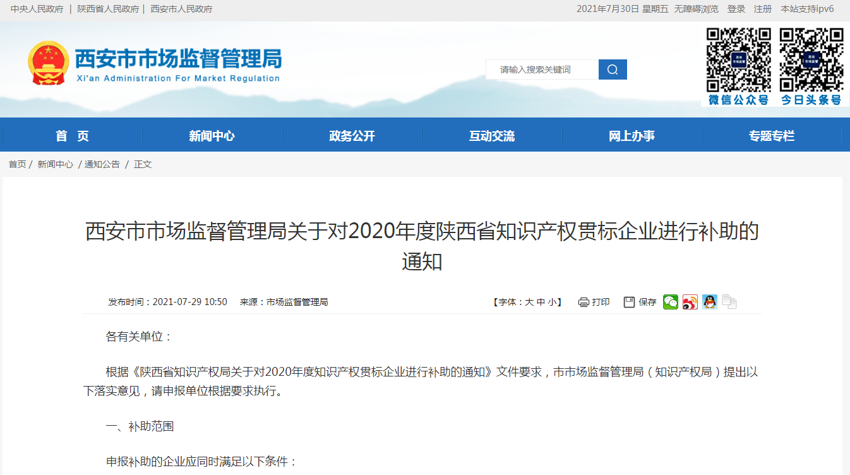Share article via WeChat icon
The height and width of the screenshot is (475, 850).
tap(671, 302)
